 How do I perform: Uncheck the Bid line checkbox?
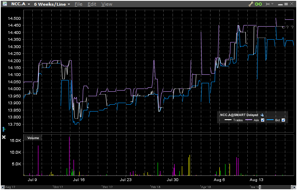tap(283, 120)
